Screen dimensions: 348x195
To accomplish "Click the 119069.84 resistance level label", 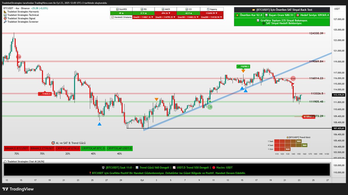I will [x=316, y=61].
